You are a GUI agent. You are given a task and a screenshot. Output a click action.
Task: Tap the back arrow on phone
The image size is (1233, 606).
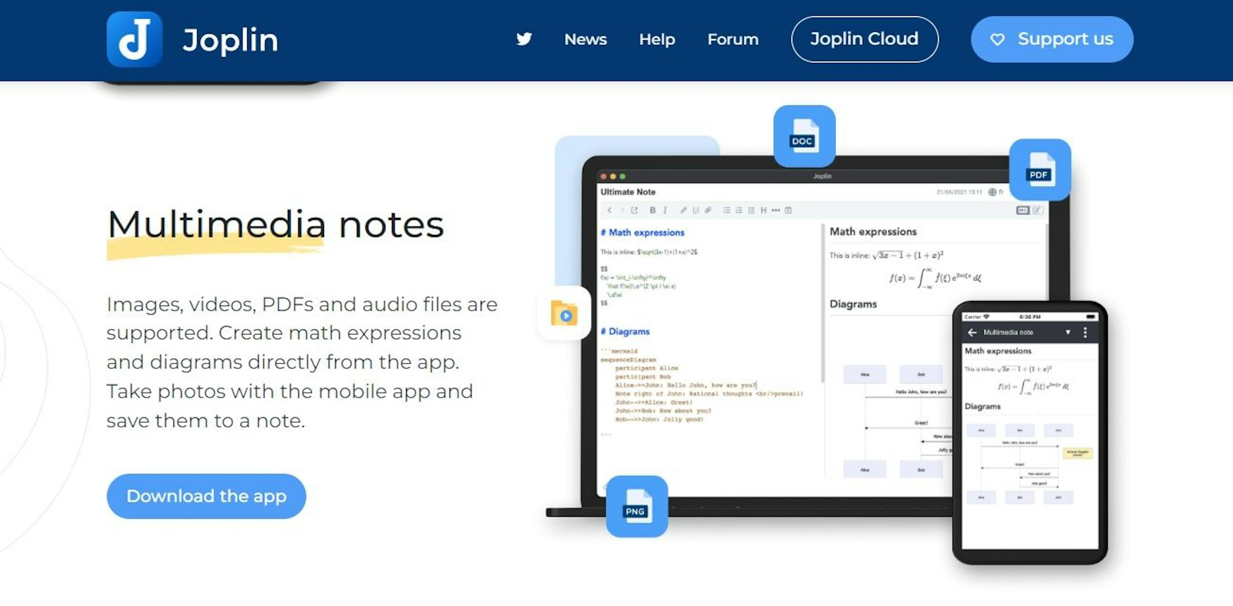pos(972,333)
